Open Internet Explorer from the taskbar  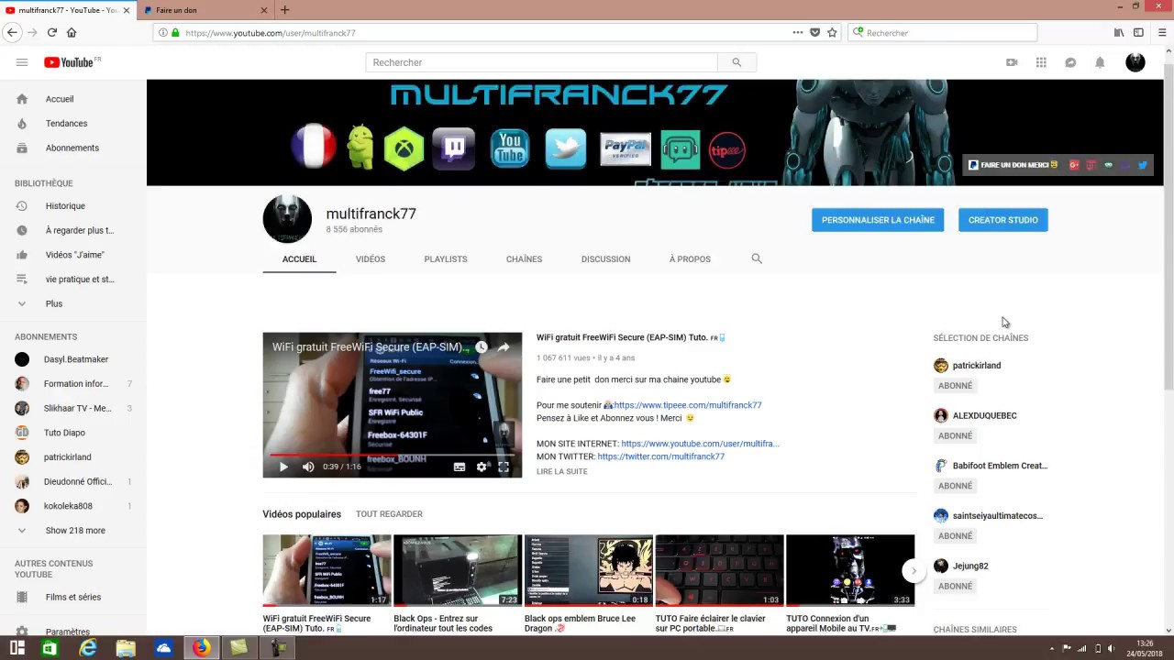coord(88,648)
